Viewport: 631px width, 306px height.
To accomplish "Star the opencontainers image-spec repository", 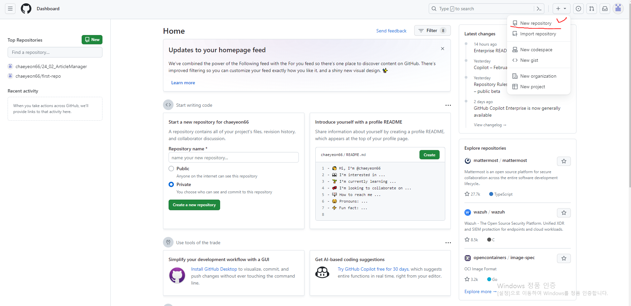I will [x=564, y=258].
